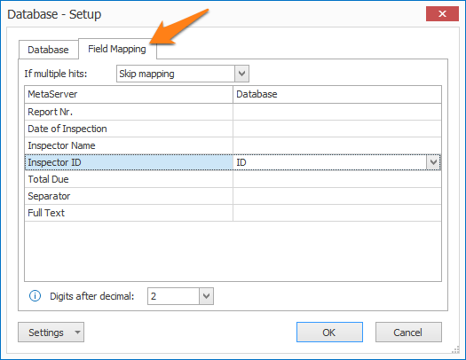Click the Database cell for Report Nr.
Screen dimensions: 466x360
tap(337, 112)
